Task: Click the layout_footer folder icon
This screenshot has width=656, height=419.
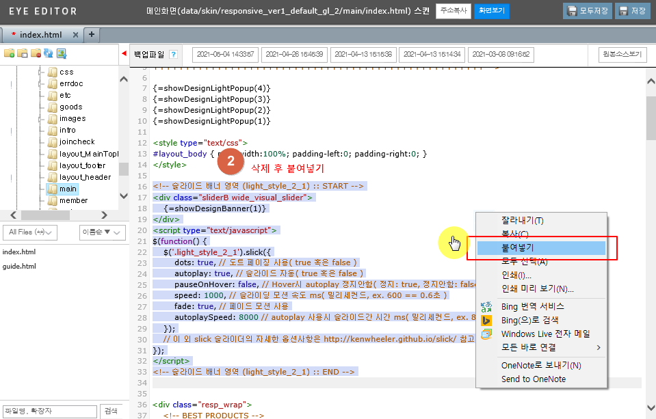Action: coord(52,165)
